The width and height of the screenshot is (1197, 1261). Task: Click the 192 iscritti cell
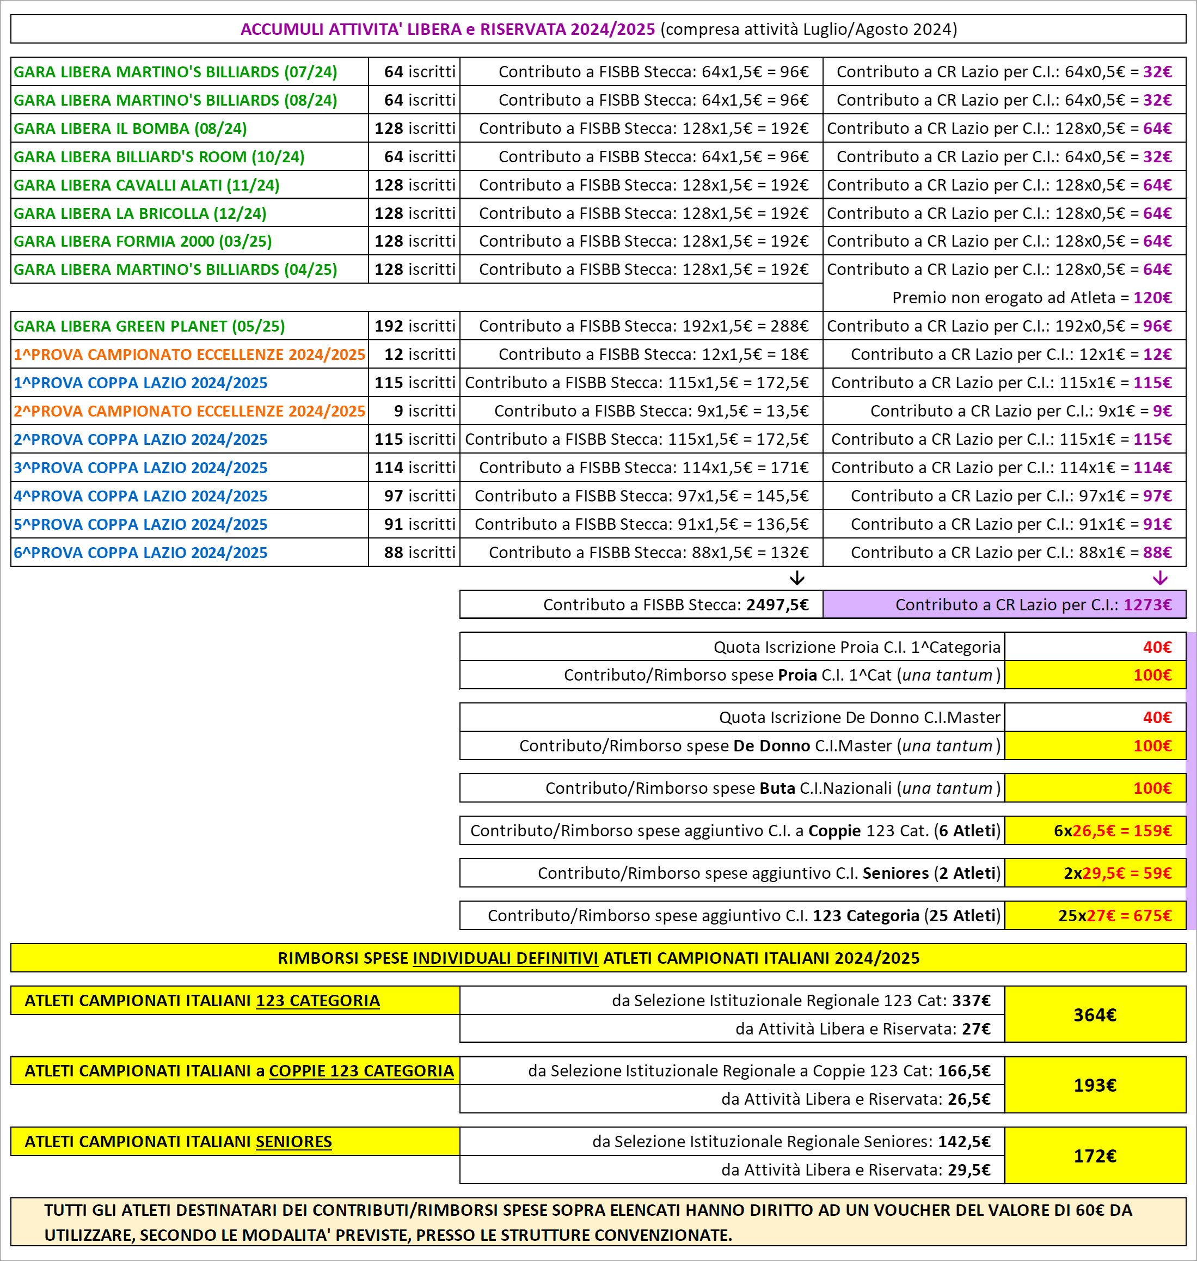[x=414, y=326]
